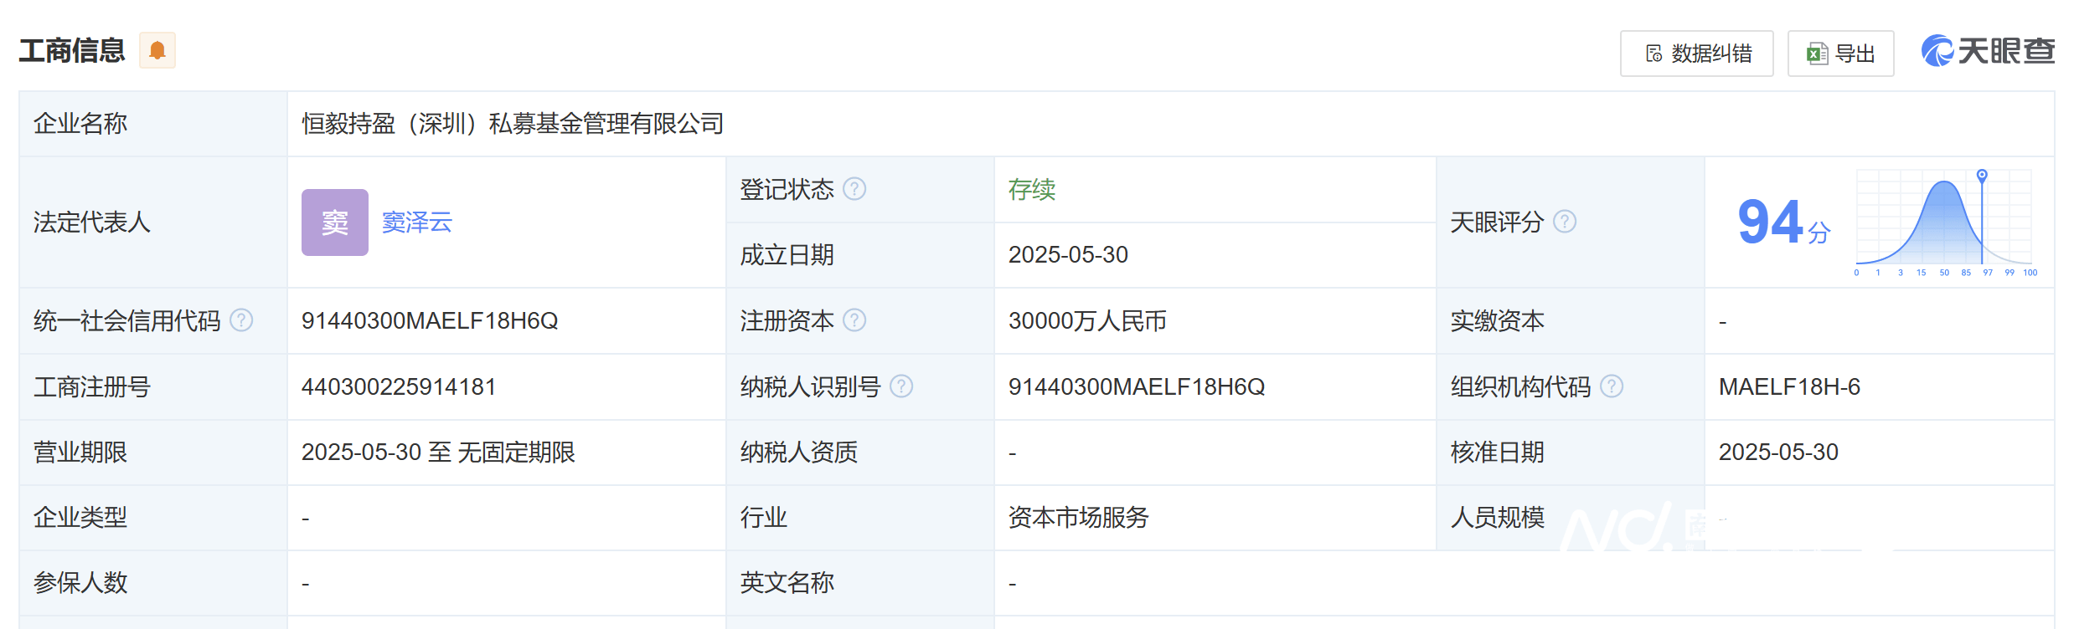Click the score distribution chart marker
This screenshot has width=2074, height=629.
pos(1982,175)
